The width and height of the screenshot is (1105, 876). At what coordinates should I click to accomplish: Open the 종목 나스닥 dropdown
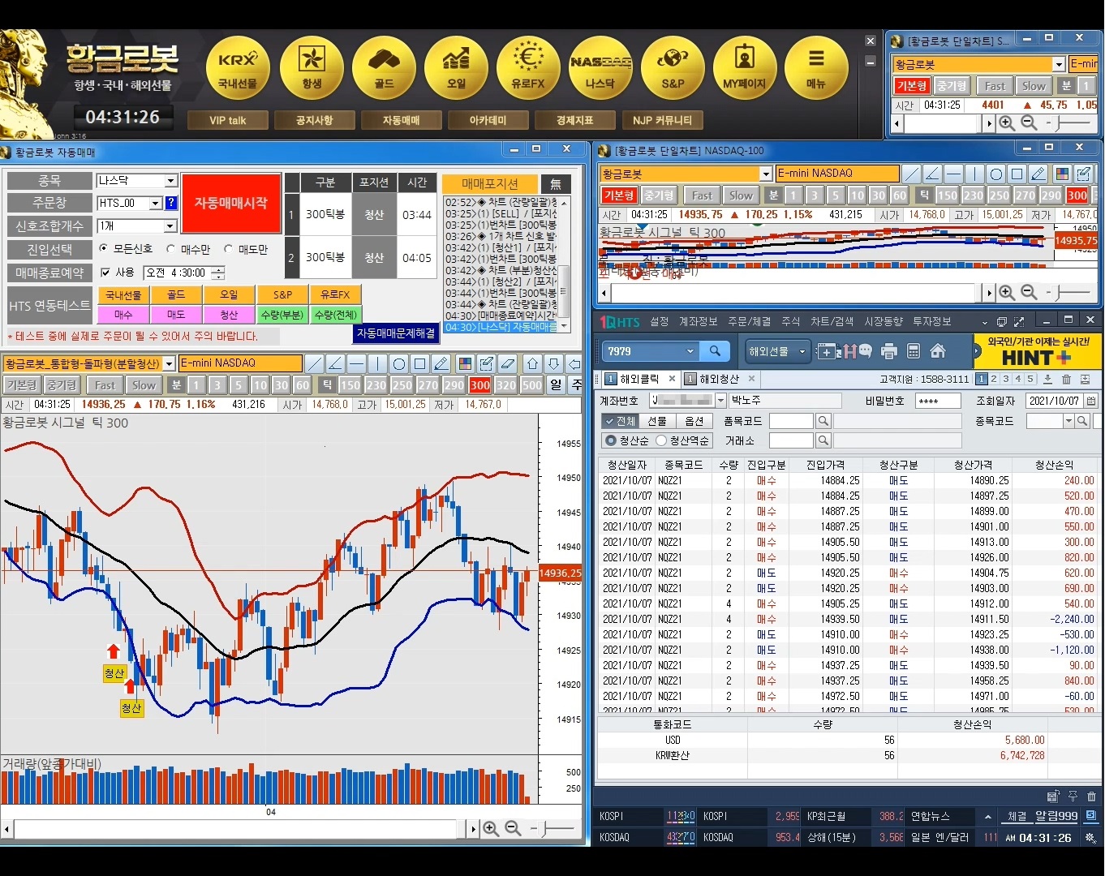170,181
